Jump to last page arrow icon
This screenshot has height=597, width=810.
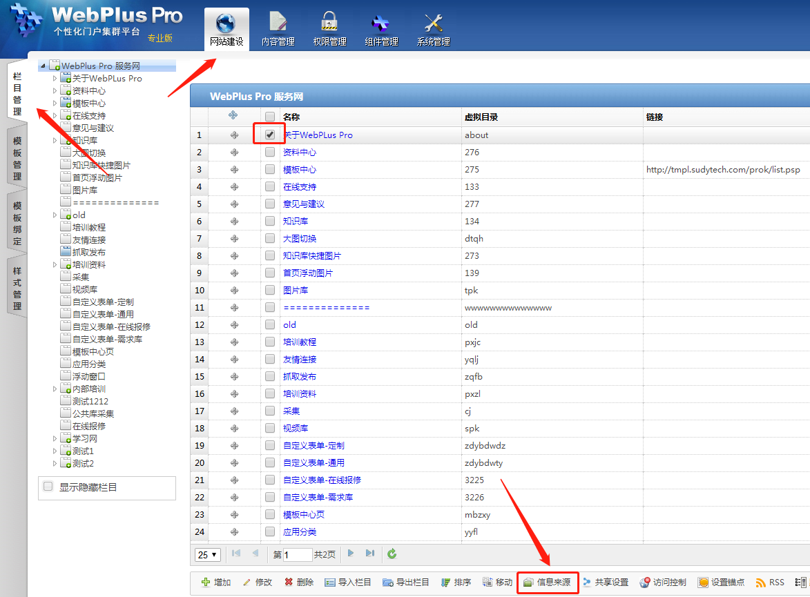[370, 554]
